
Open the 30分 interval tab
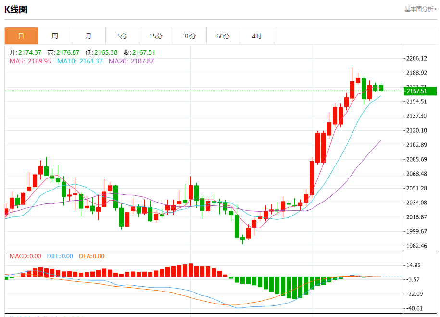189,36
